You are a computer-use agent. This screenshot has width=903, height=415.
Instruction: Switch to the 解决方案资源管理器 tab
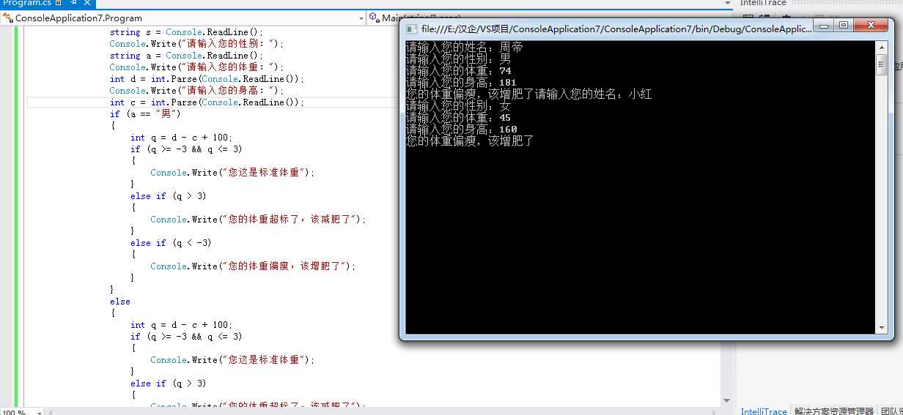pyautogui.click(x=834, y=411)
